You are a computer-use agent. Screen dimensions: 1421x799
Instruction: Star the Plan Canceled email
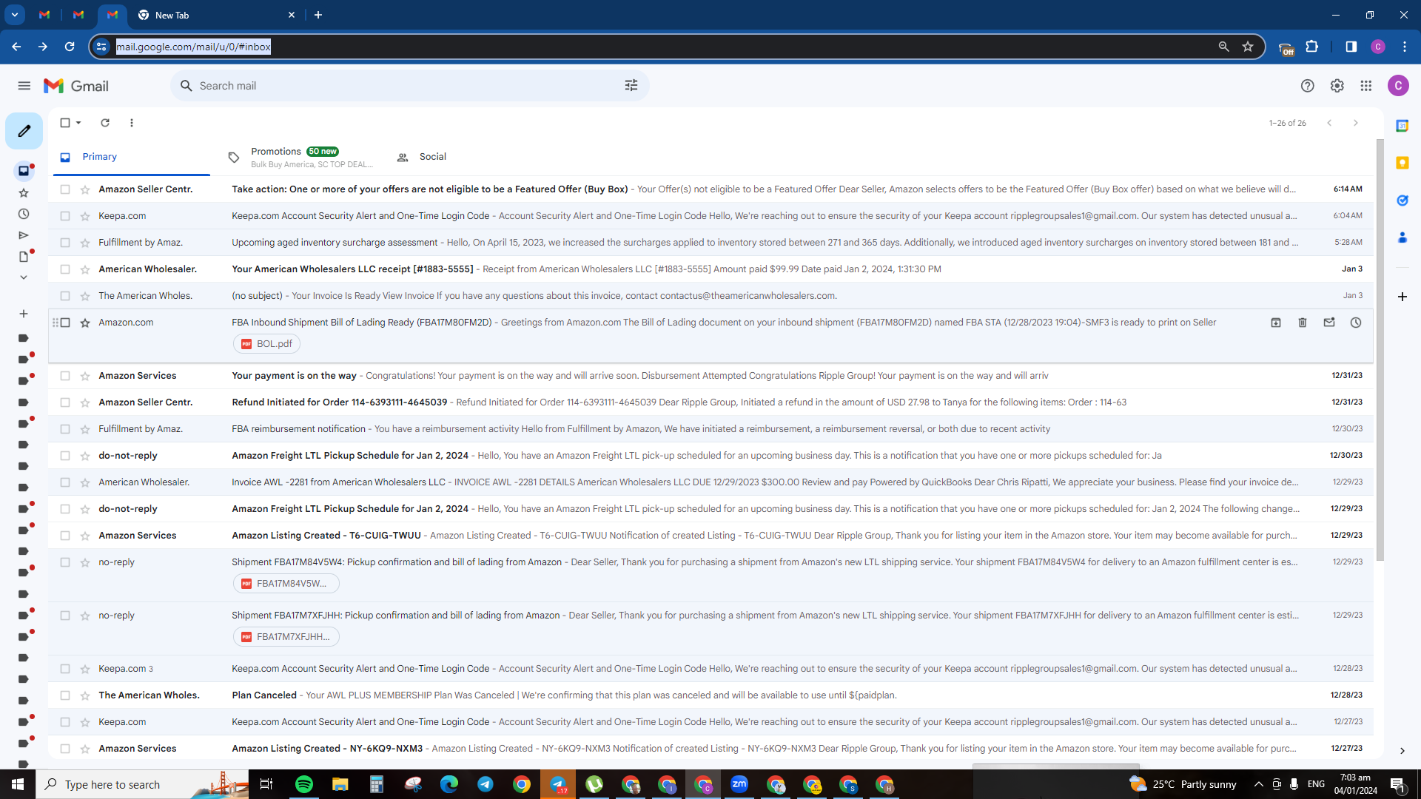click(85, 695)
